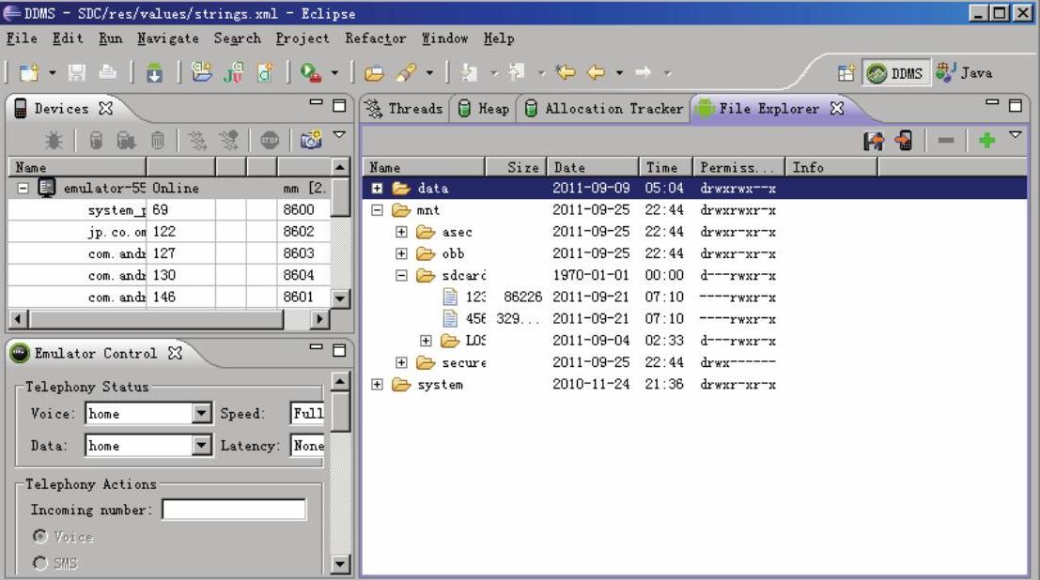Click the debug process bug icon
This screenshot has height=580, width=1040.
54,141
